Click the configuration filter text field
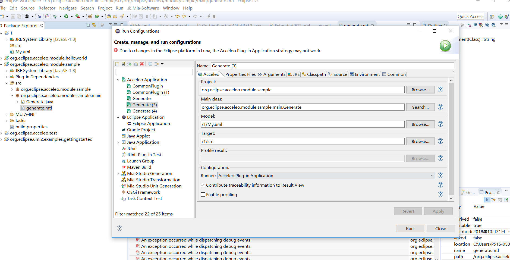Viewport: 510px width, 260px height. coord(154,72)
